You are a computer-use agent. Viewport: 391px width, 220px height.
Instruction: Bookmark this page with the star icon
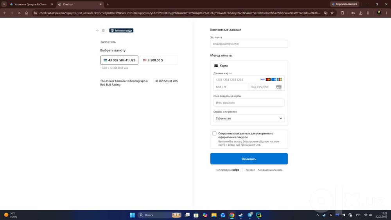click(332, 13)
